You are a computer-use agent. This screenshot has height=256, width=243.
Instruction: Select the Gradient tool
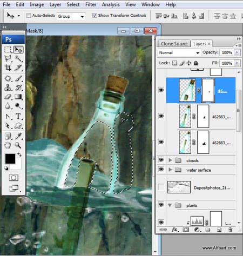click(x=18, y=97)
